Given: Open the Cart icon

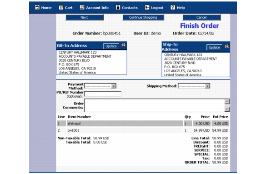Looking at the screenshot, I should coord(61,7).
